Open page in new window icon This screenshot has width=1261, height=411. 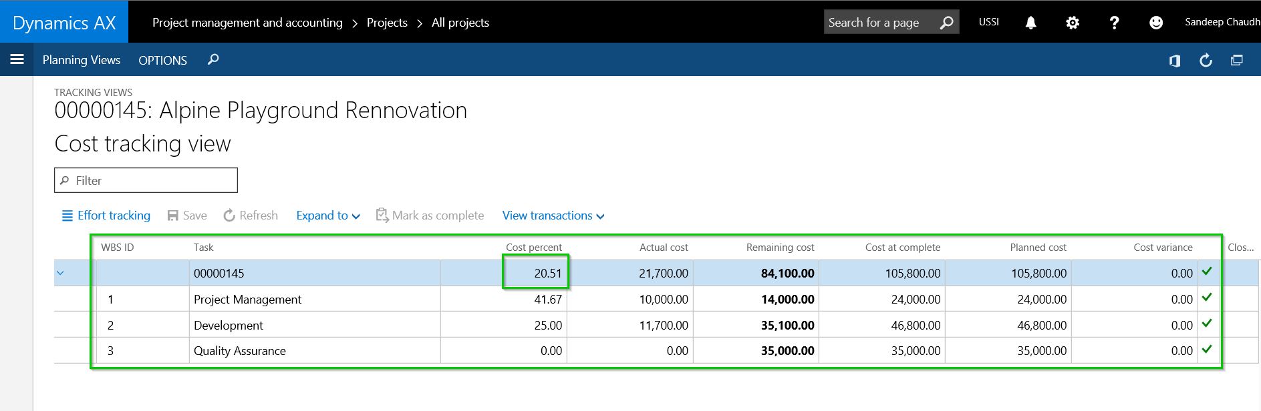(x=1236, y=61)
